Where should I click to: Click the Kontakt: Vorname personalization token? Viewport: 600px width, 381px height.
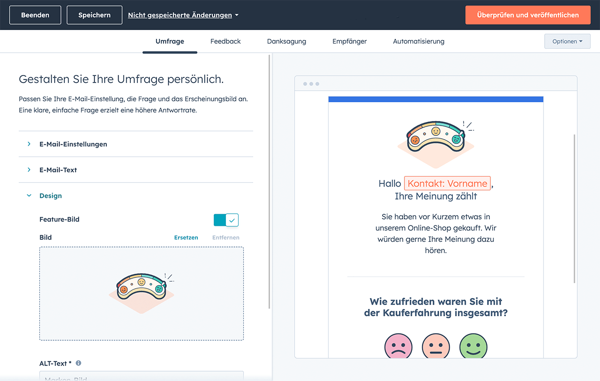click(x=447, y=183)
